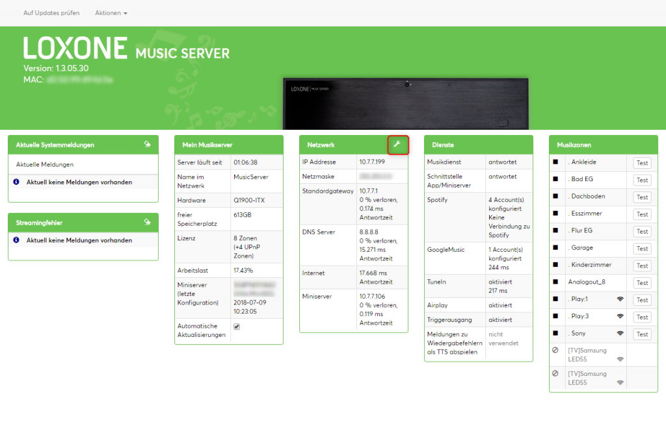This screenshot has height=446, width=666.
Task: Toggle Automatische Aktualisierungen checkbox
Action: (x=237, y=327)
